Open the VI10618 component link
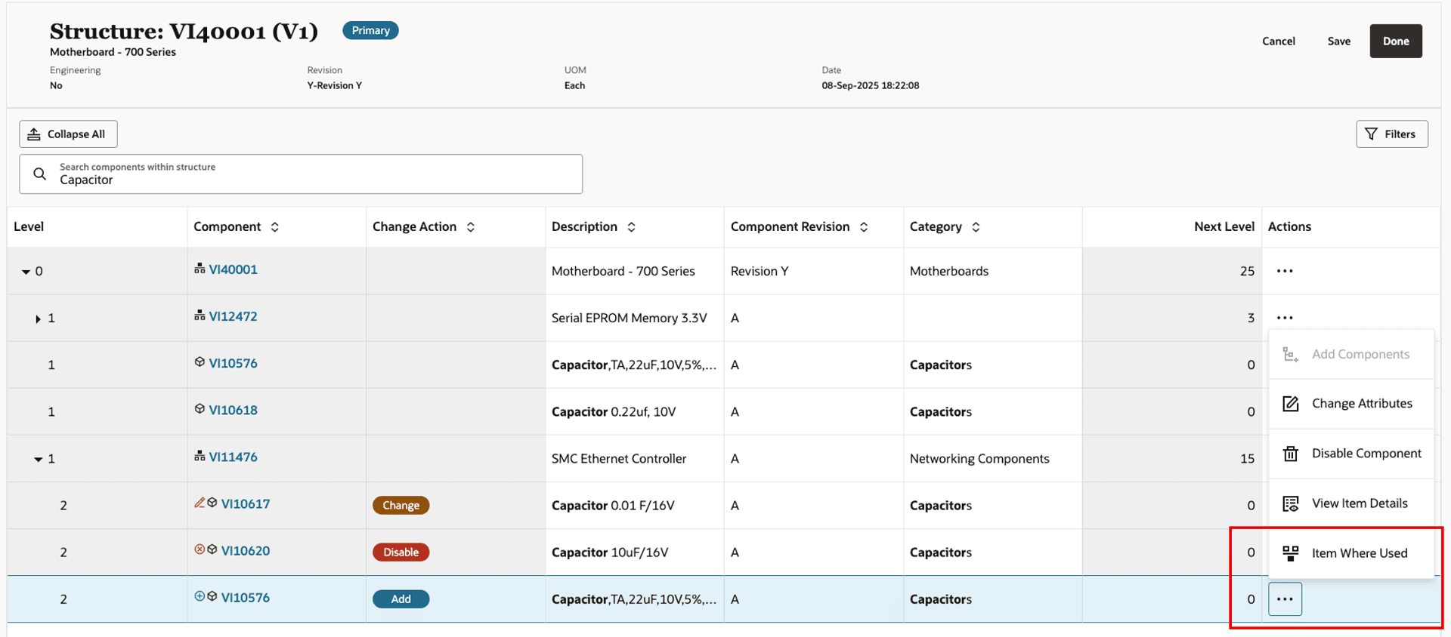The width and height of the screenshot is (1451, 637). (233, 410)
